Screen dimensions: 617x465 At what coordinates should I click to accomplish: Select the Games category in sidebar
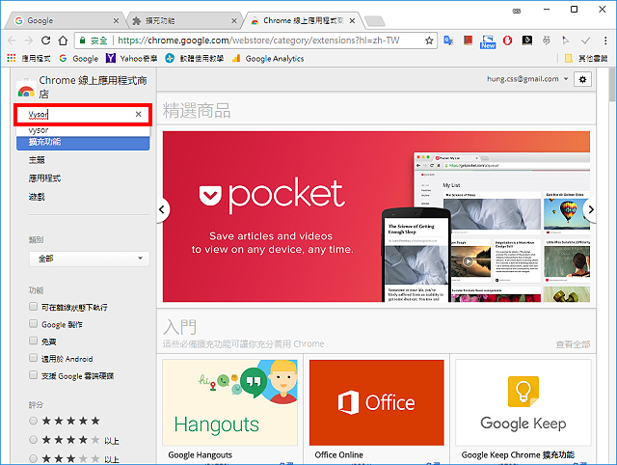pyautogui.click(x=37, y=197)
